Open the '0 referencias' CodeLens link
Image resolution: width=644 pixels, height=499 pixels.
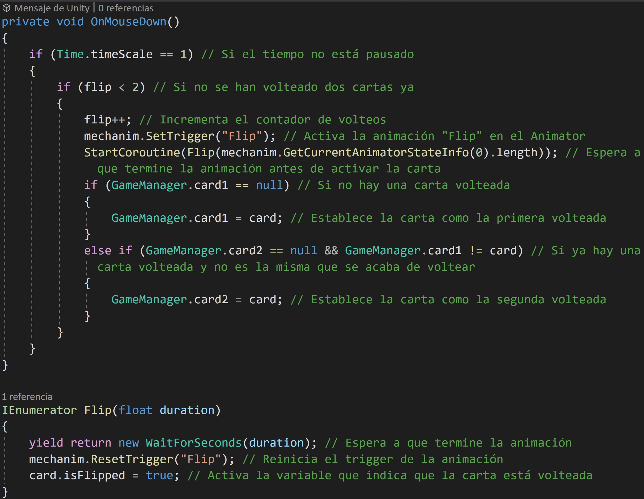click(126, 8)
